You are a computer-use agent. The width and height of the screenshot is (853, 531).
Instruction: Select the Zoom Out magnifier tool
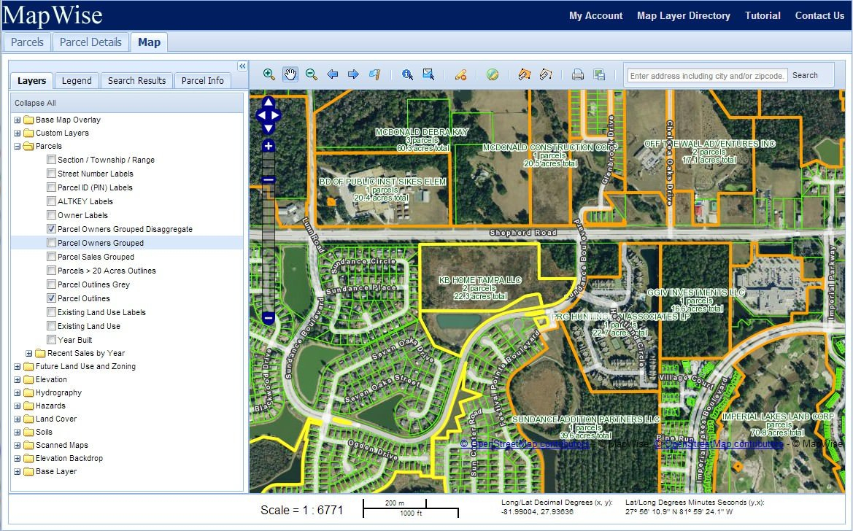pyautogui.click(x=312, y=74)
